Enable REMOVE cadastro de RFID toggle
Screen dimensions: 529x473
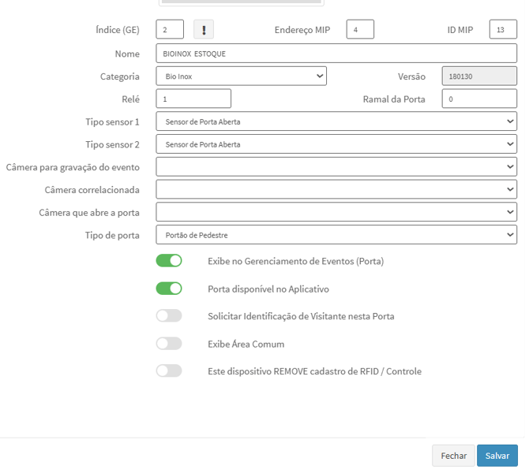169,371
